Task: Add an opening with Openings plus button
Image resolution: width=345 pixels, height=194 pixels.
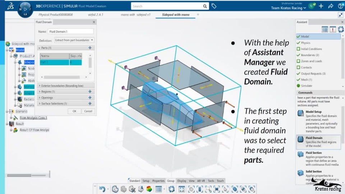Action: pos(90,97)
